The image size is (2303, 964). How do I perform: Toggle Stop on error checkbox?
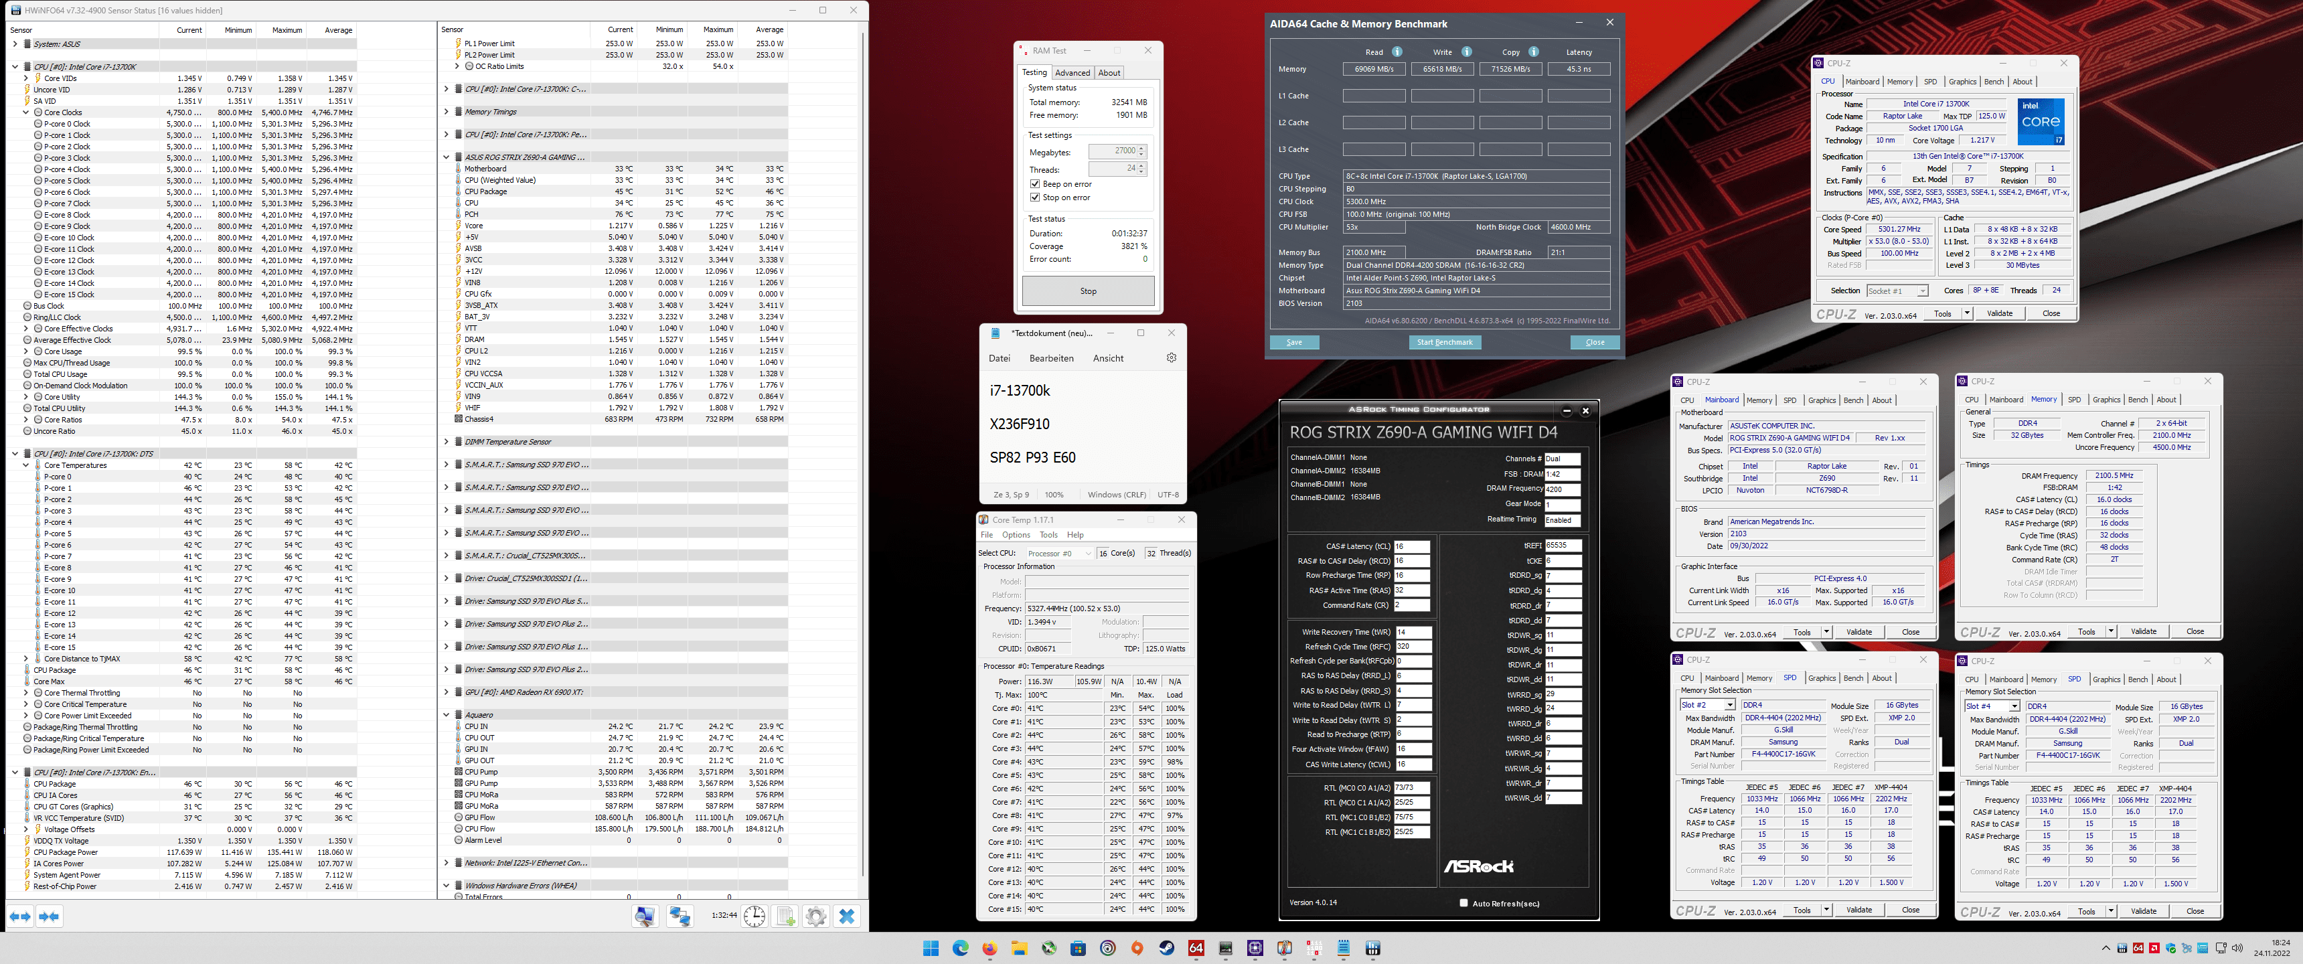[1034, 197]
